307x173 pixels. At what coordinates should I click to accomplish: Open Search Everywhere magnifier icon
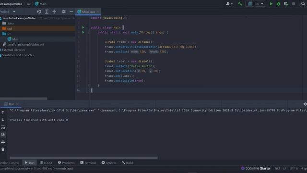click(x=303, y=4)
